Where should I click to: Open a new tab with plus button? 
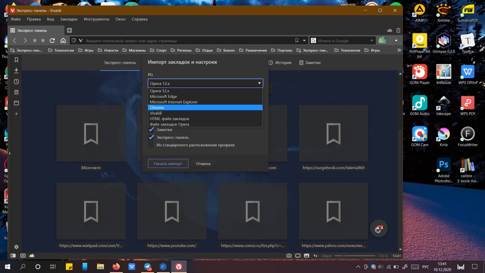click(x=69, y=30)
